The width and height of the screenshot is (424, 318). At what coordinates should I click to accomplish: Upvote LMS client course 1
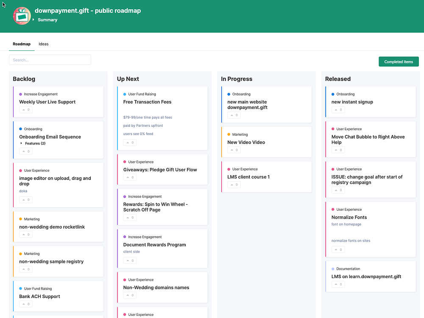coord(234,185)
